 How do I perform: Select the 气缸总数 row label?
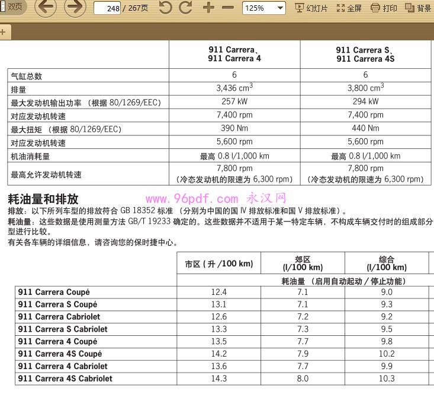[27, 76]
